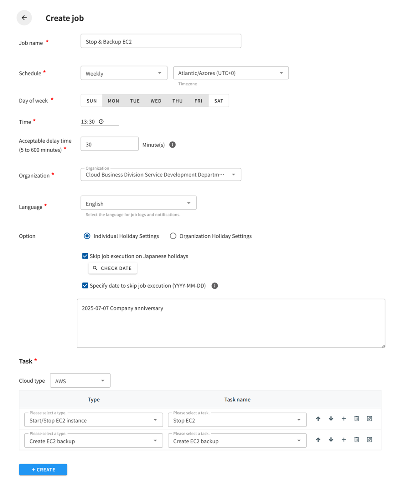Toggle WED in day of week

(156, 101)
